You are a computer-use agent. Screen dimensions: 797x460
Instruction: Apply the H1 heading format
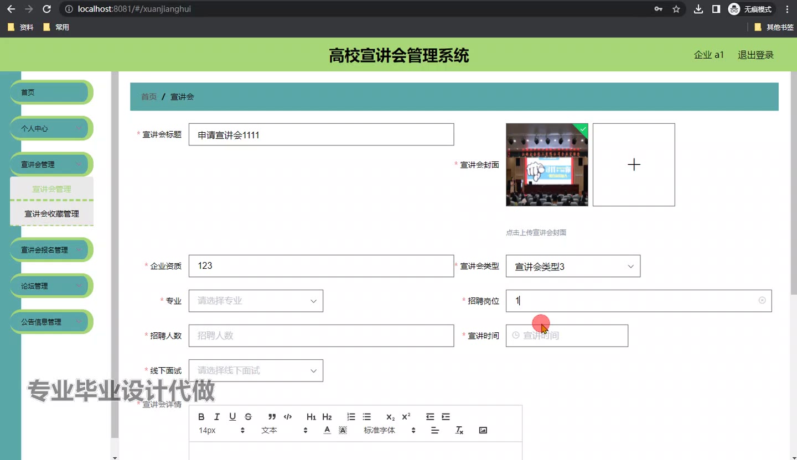[x=311, y=417]
